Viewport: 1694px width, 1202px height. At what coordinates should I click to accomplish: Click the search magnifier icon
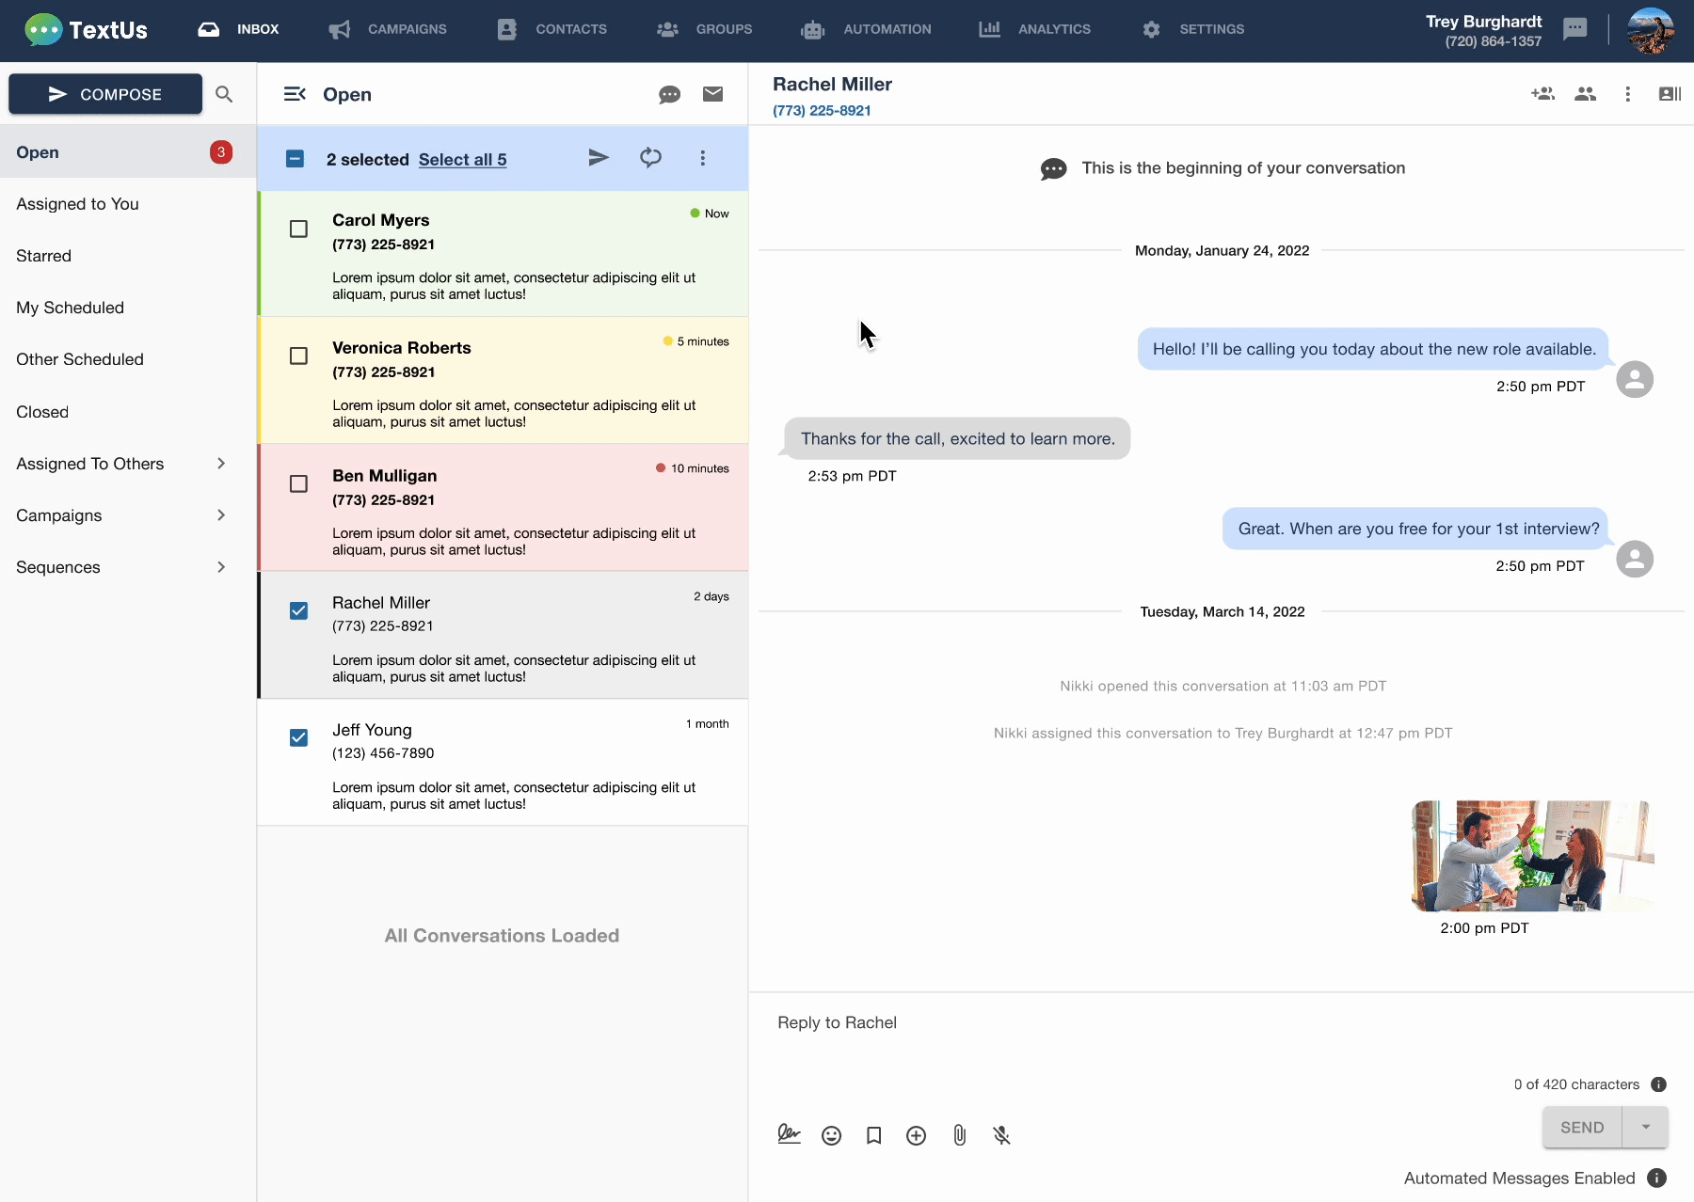pos(224,94)
